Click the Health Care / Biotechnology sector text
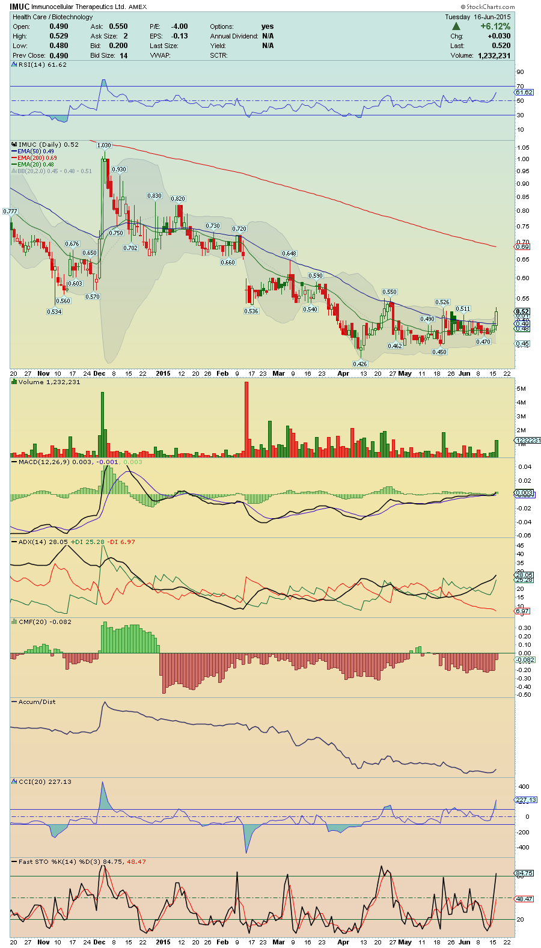 [x=53, y=17]
